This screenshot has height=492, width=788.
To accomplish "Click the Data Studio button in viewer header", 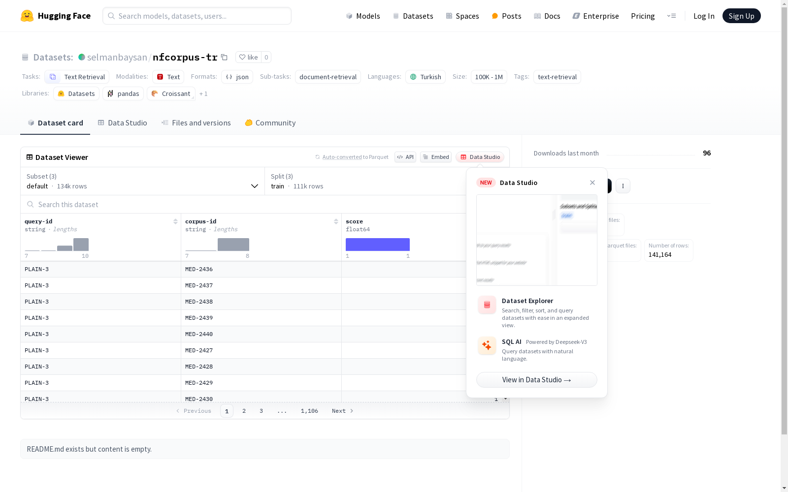I will pyautogui.click(x=480, y=157).
